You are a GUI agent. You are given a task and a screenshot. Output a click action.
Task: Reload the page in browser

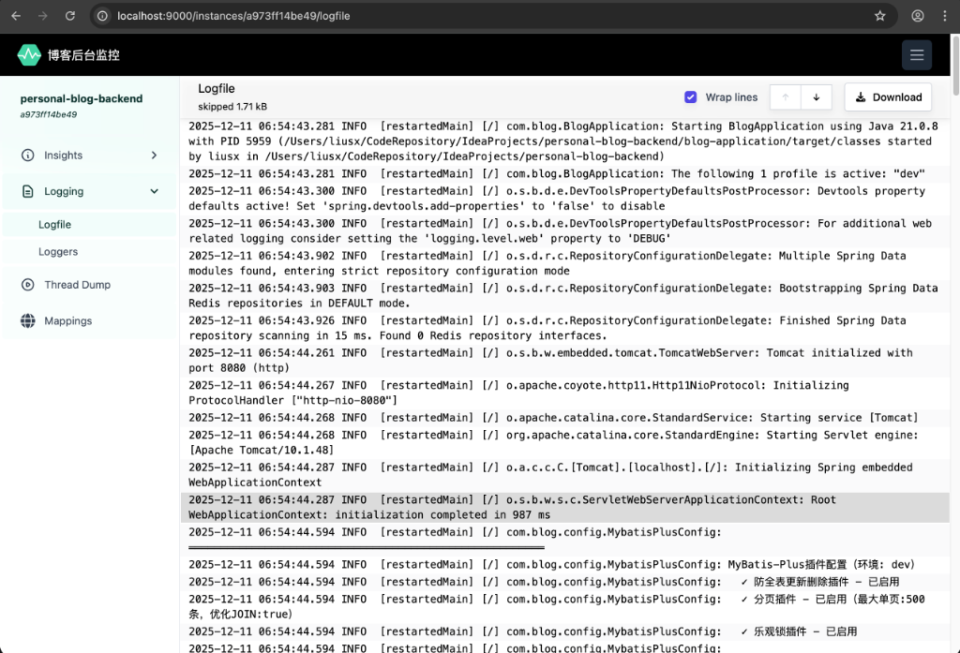[x=70, y=16]
